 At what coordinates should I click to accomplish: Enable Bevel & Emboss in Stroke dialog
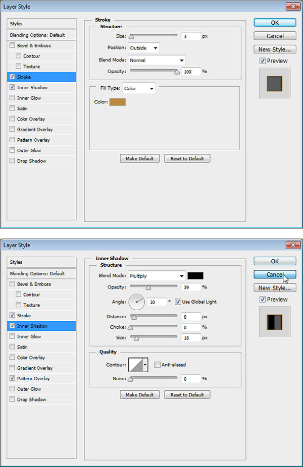click(12, 45)
